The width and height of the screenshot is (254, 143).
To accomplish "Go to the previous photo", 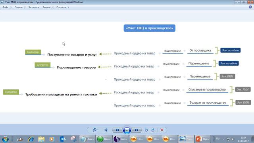I will click(x=117, y=130).
